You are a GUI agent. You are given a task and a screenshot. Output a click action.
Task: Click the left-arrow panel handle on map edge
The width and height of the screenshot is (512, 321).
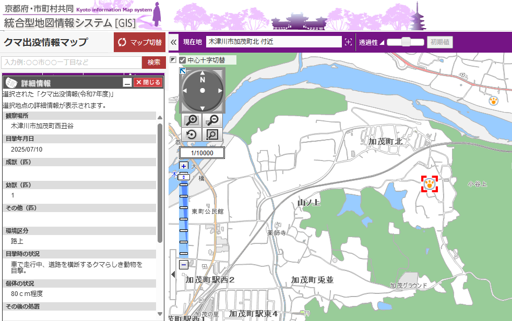(x=173, y=274)
